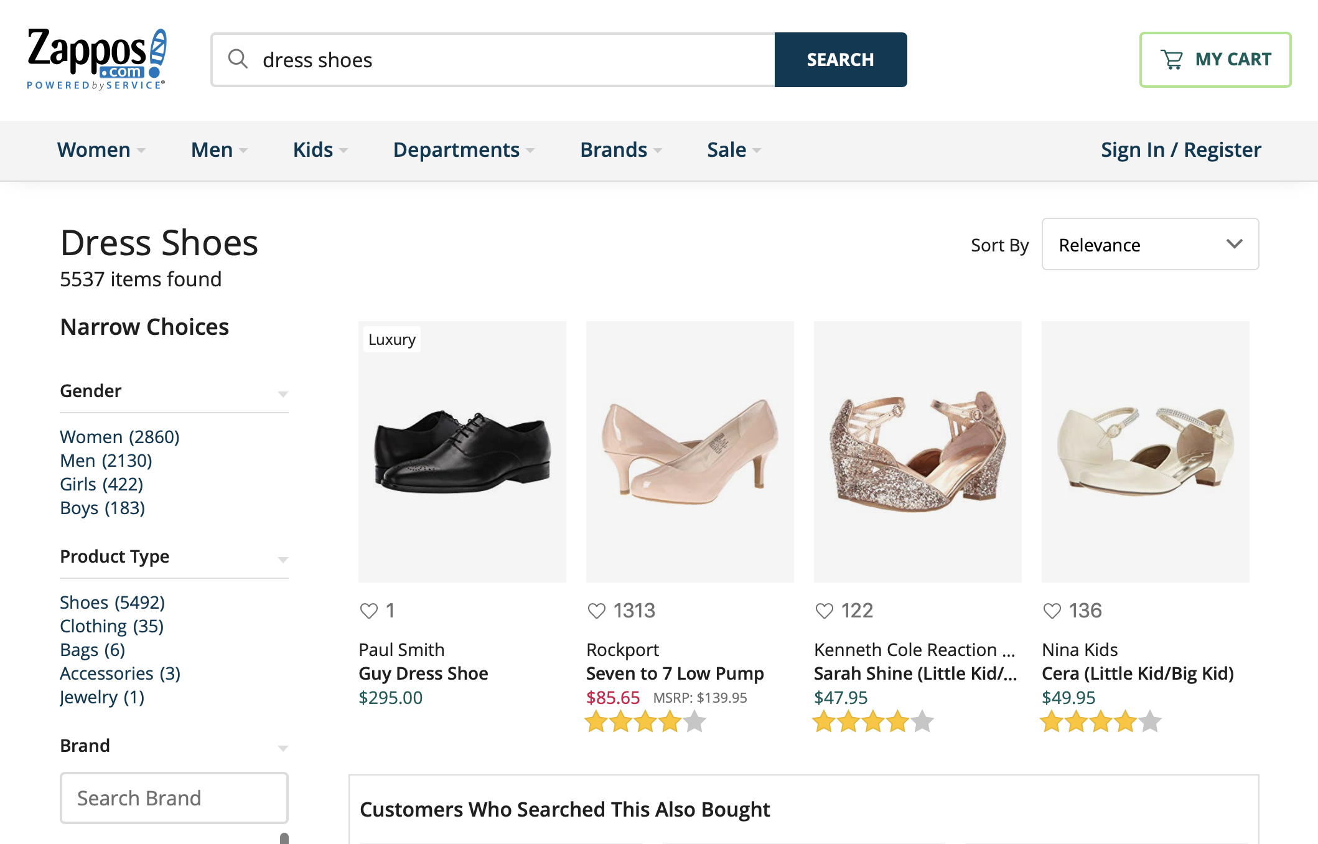This screenshot has width=1318, height=844.
Task: Filter by Jewelry (1)
Action: pos(102,697)
